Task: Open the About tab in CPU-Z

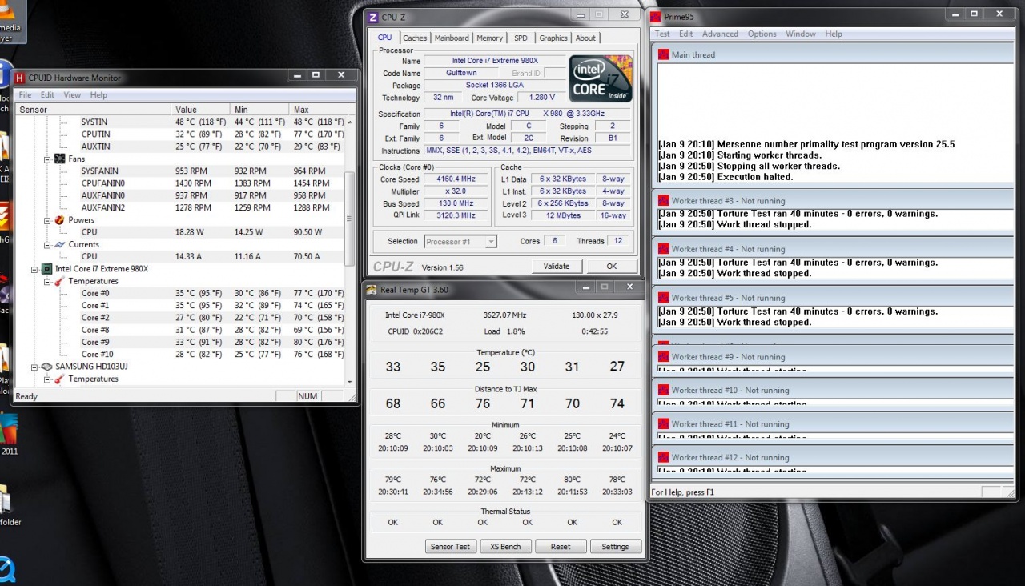Action: click(x=585, y=38)
